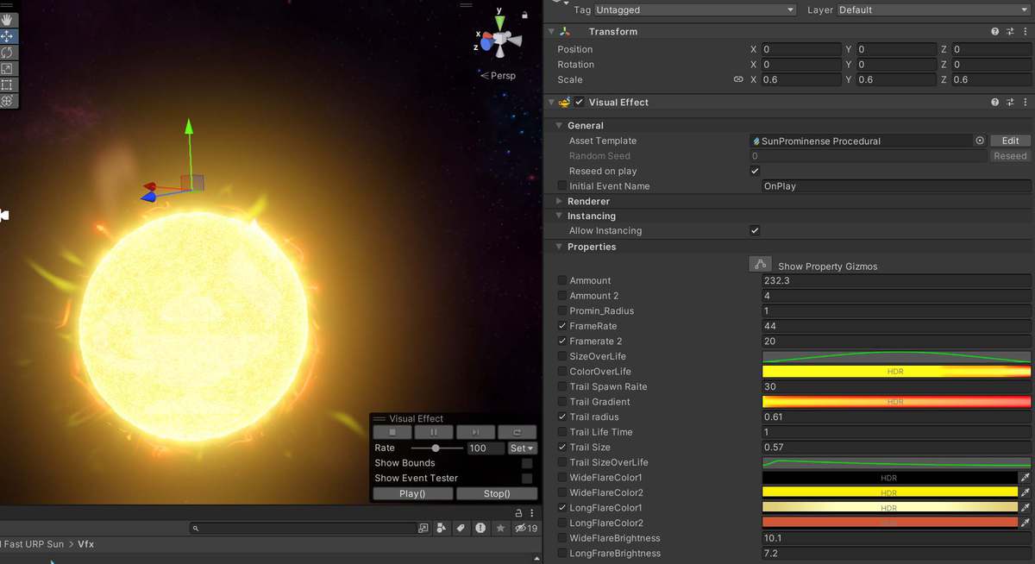Click the Reseed button

[1010, 156]
